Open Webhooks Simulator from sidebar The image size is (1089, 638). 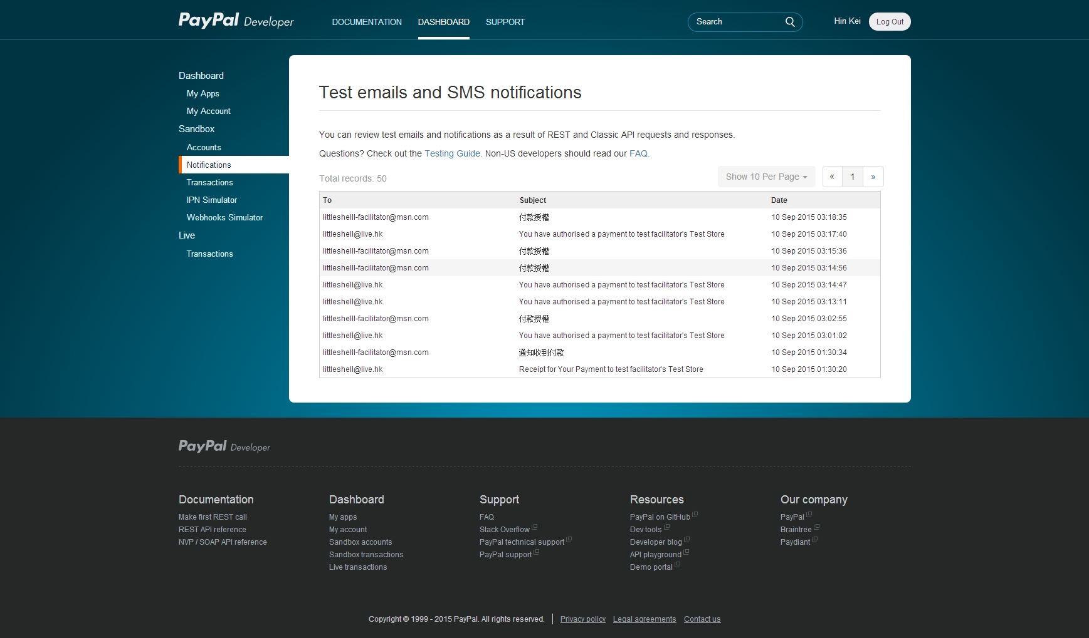[x=224, y=217]
